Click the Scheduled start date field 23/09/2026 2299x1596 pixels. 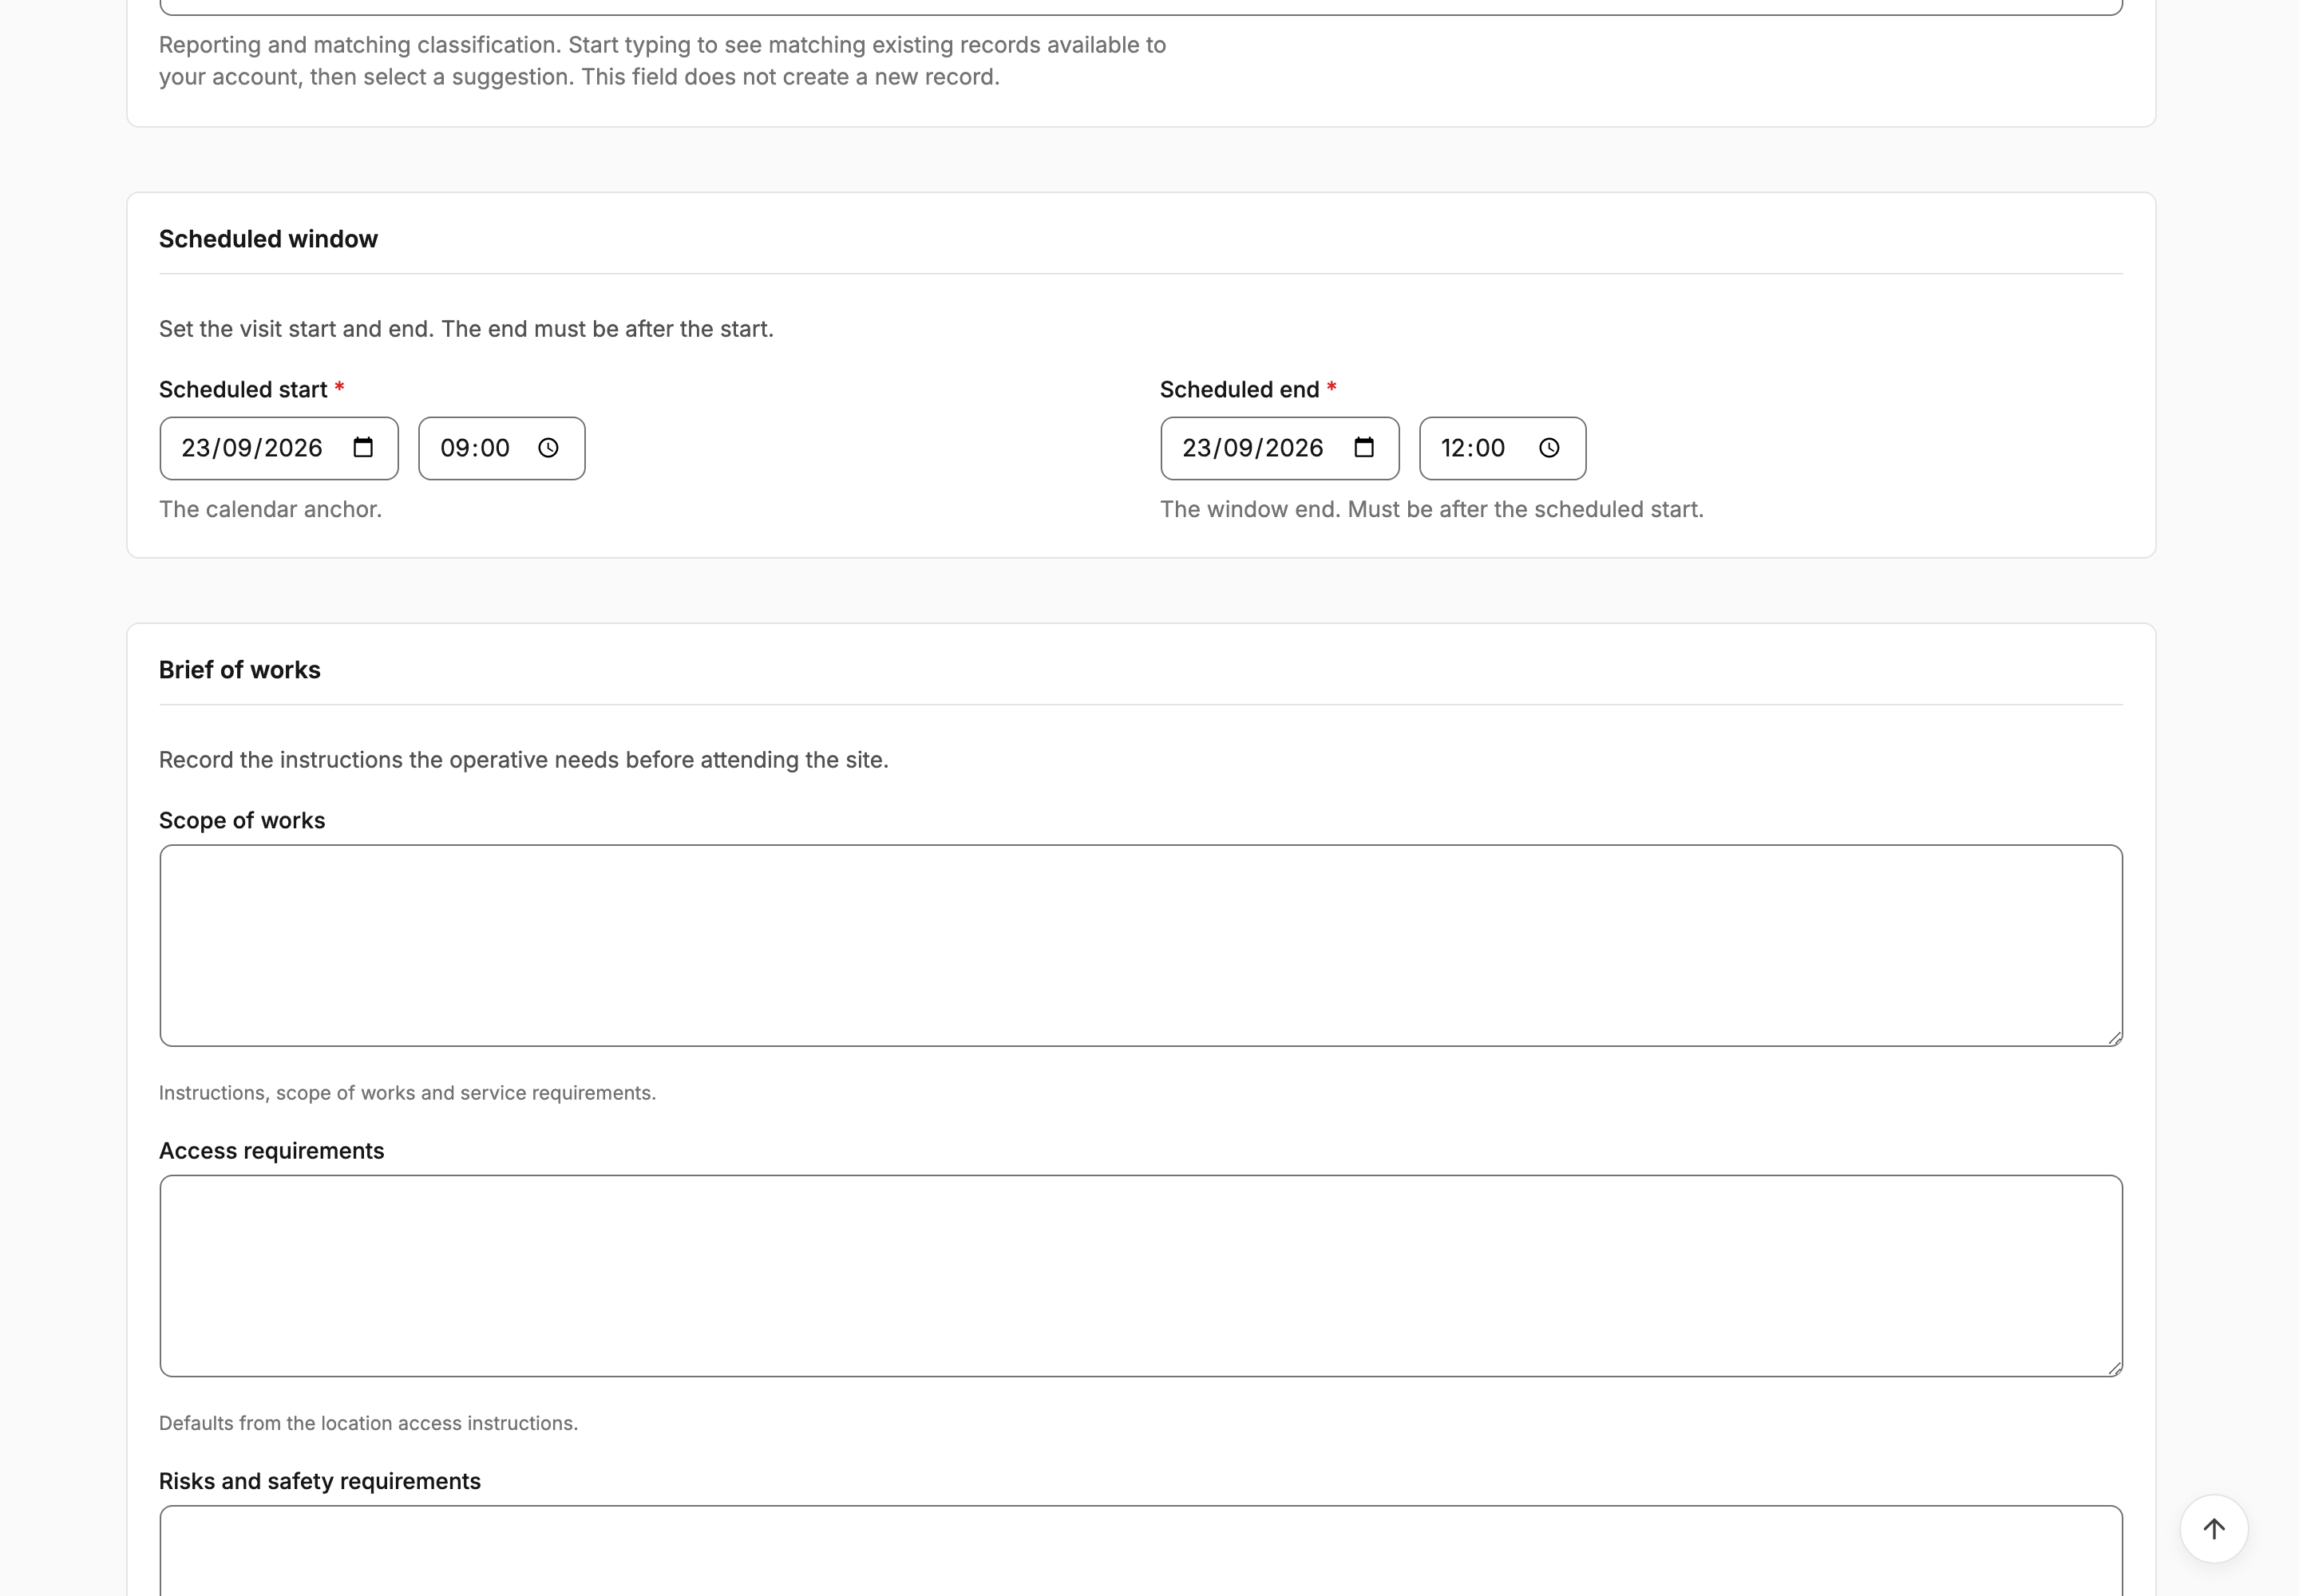[x=279, y=448]
